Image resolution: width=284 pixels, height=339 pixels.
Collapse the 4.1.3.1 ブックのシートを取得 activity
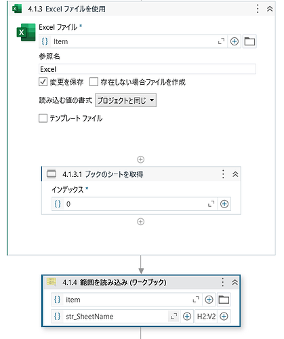tap(235, 174)
